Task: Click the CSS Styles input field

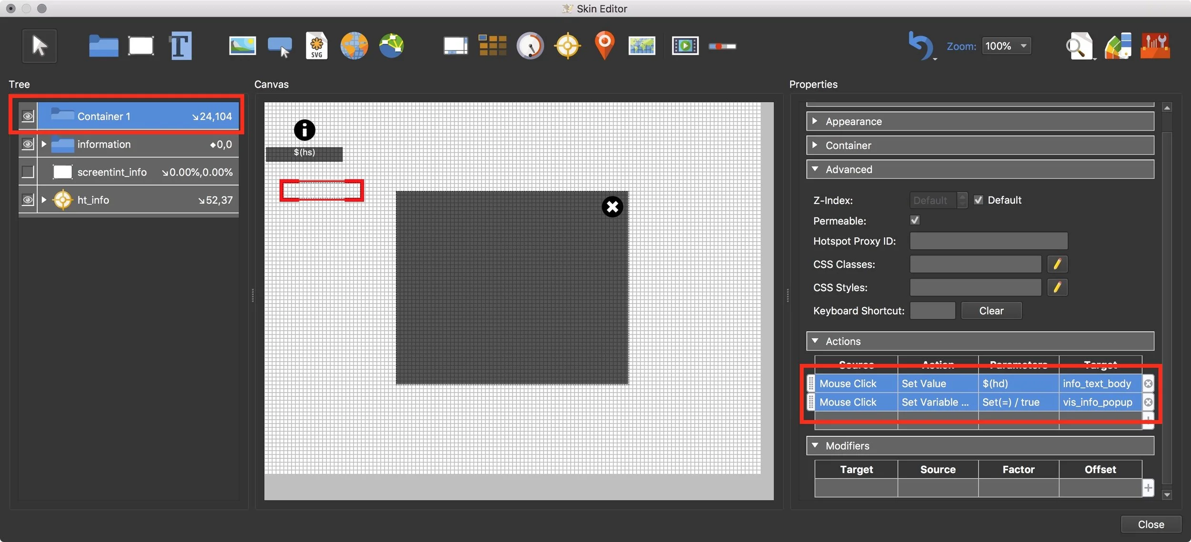Action: pos(975,287)
